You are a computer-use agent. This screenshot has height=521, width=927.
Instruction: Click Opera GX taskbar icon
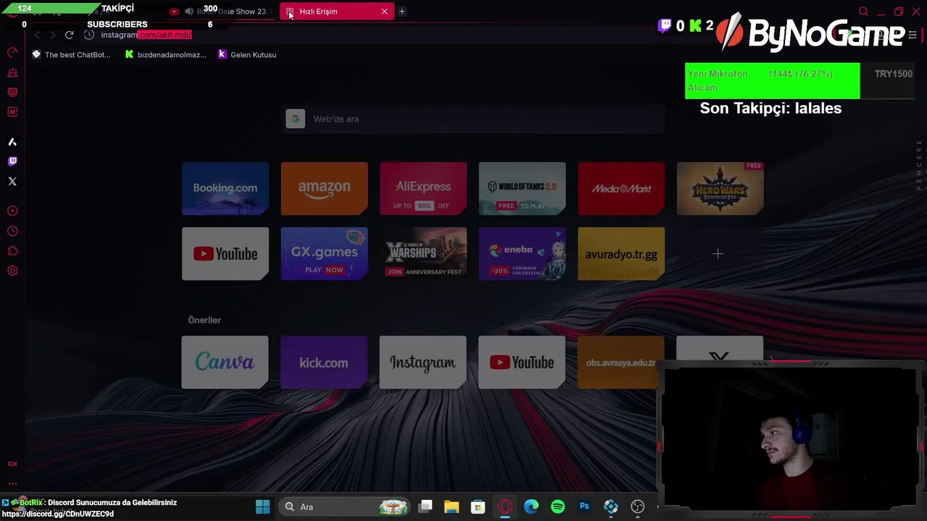point(505,507)
